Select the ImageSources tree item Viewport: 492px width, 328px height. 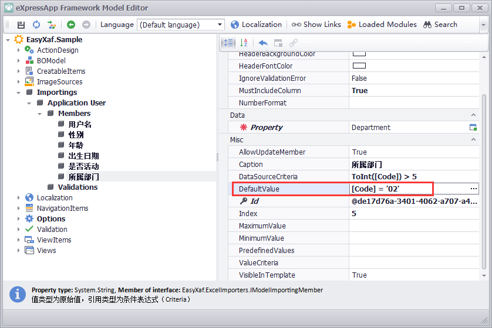click(x=60, y=82)
